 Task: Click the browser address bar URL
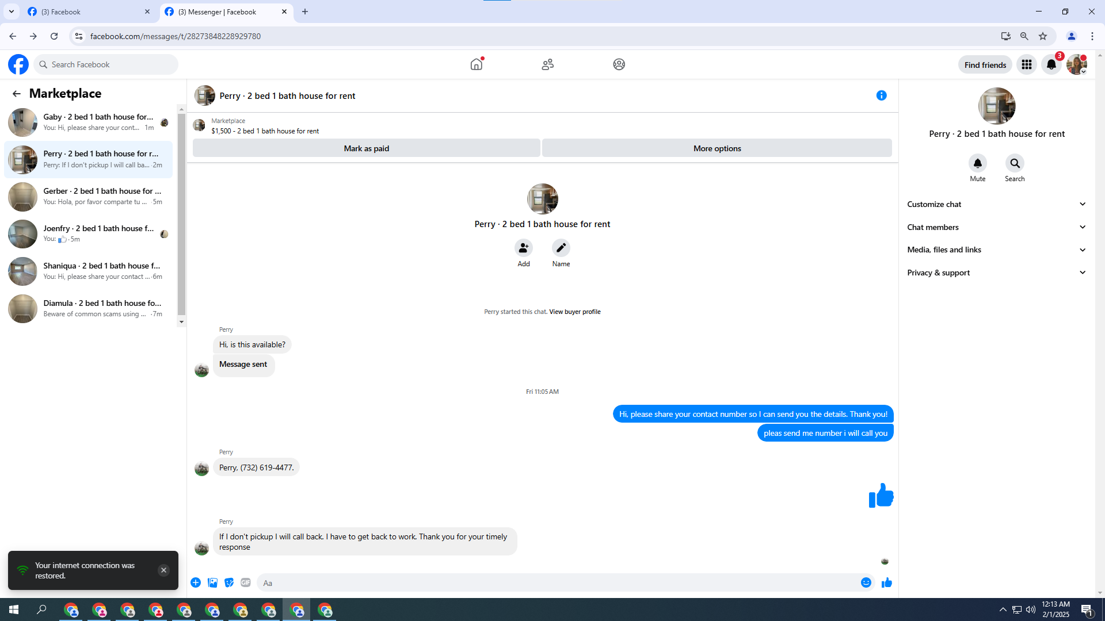tap(176, 36)
